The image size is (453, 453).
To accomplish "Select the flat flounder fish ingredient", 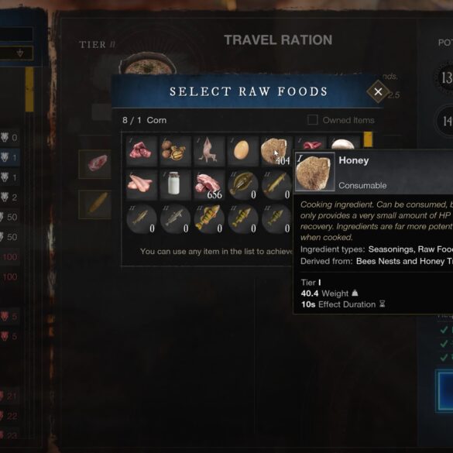I will pos(242,185).
